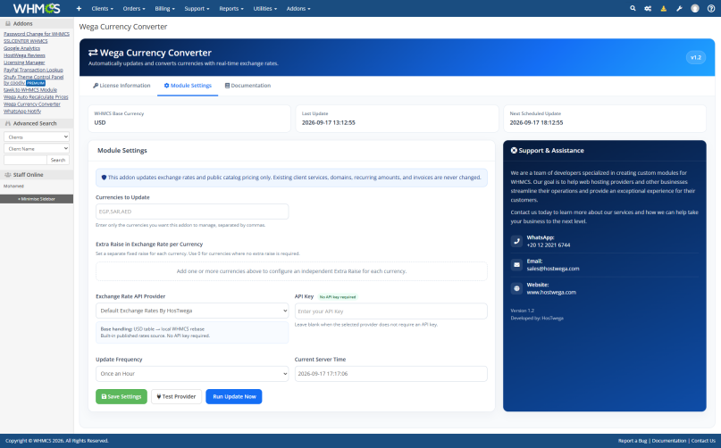This screenshot has height=448, width=721.
Task: Open the Clients menu
Action: 102,8
